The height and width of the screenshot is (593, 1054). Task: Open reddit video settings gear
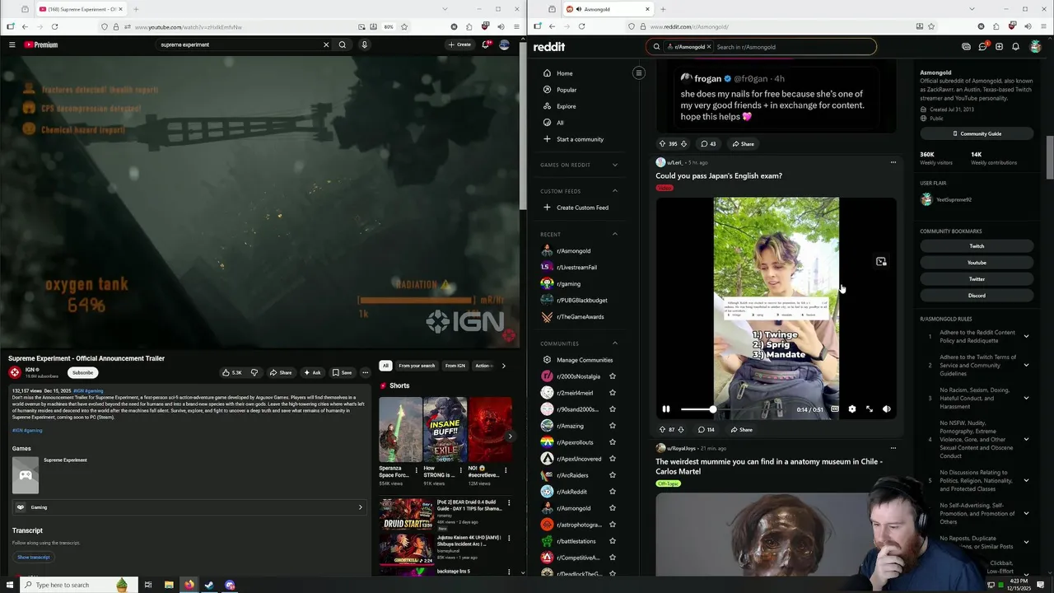(852, 409)
